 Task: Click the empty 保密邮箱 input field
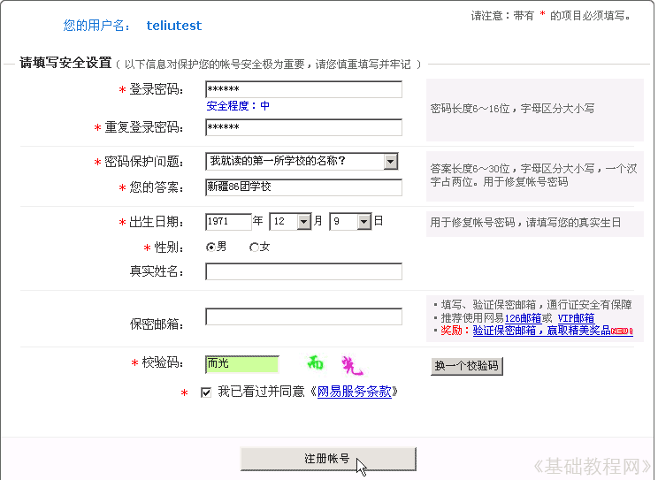(303, 316)
